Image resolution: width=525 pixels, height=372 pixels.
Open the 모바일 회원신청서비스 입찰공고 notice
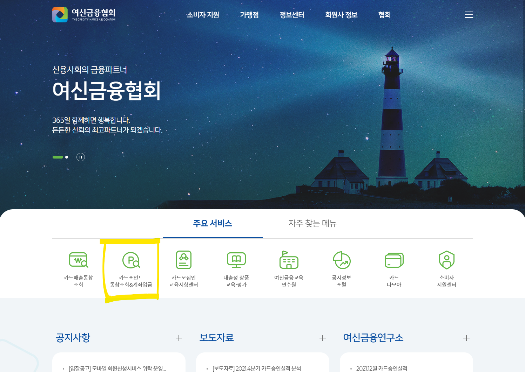(x=117, y=368)
